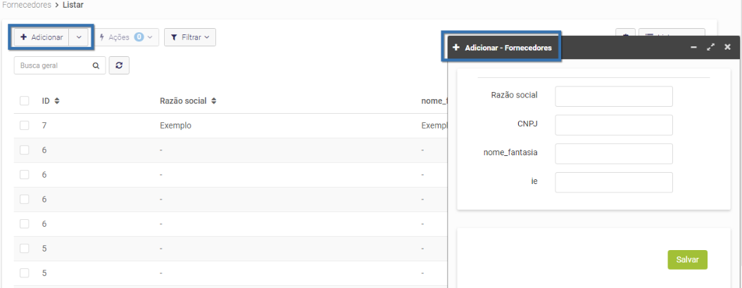Select the ID cell showing 7
This screenshot has height=288, width=742.
pyautogui.click(x=44, y=126)
